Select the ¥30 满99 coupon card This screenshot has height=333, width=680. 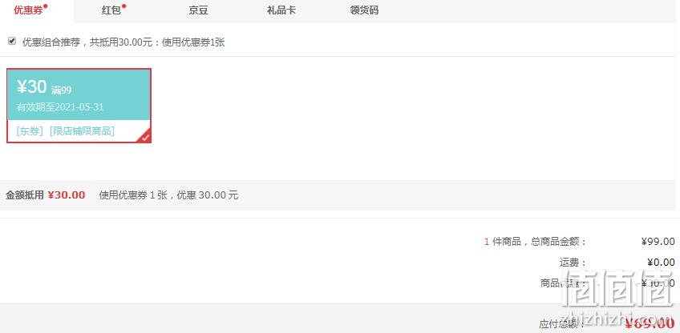click(x=79, y=106)
